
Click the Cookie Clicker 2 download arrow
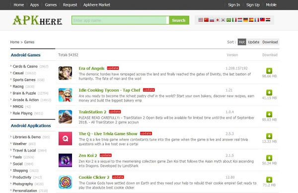pyautogui.click(x=269, y=180)
